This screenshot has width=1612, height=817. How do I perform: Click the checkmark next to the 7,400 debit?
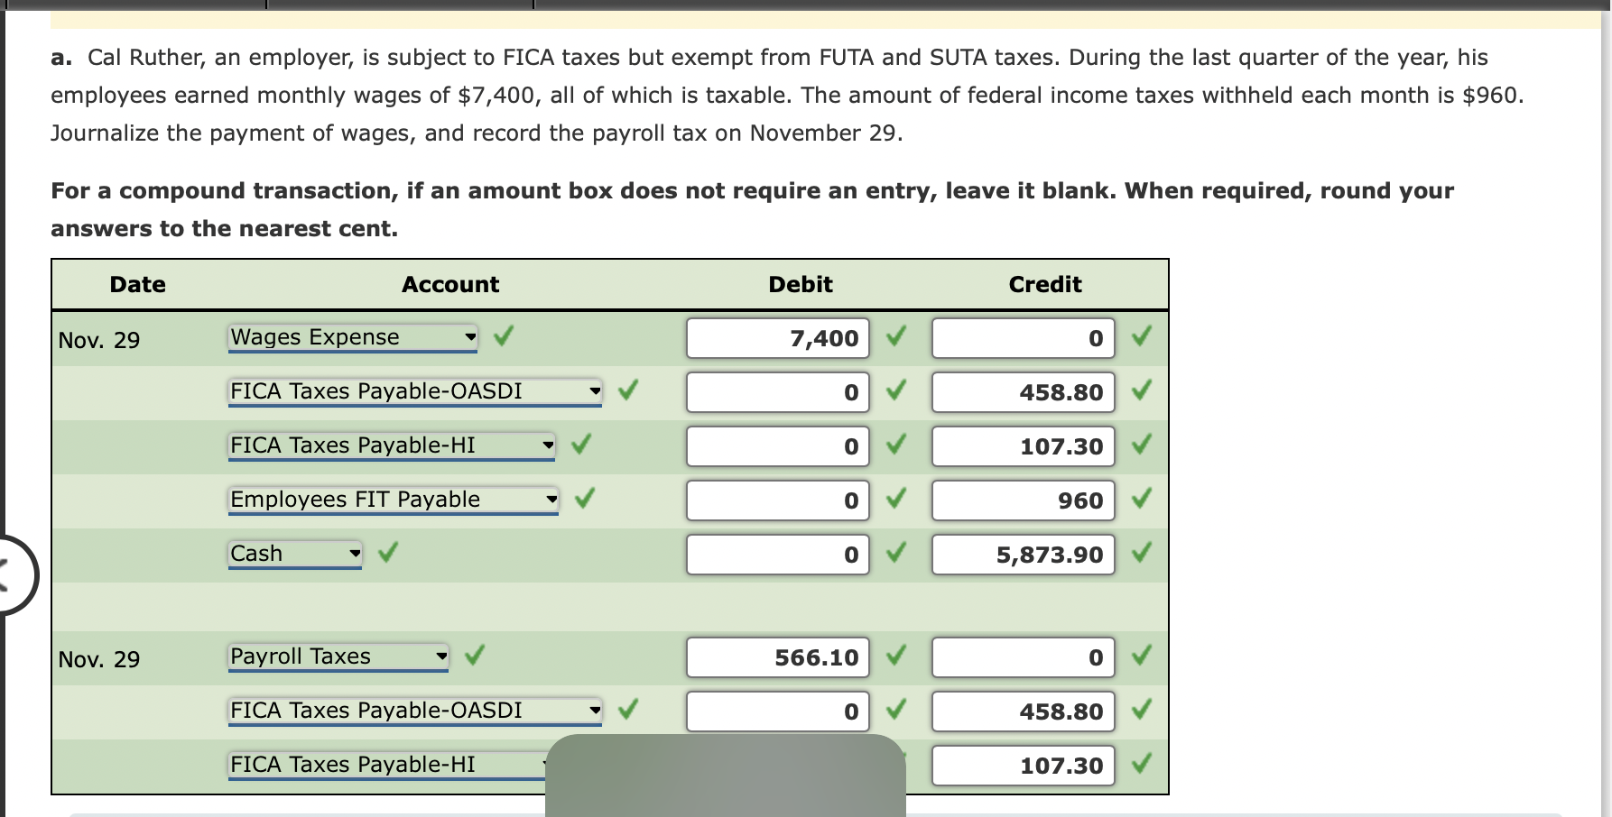coord(895,338)
